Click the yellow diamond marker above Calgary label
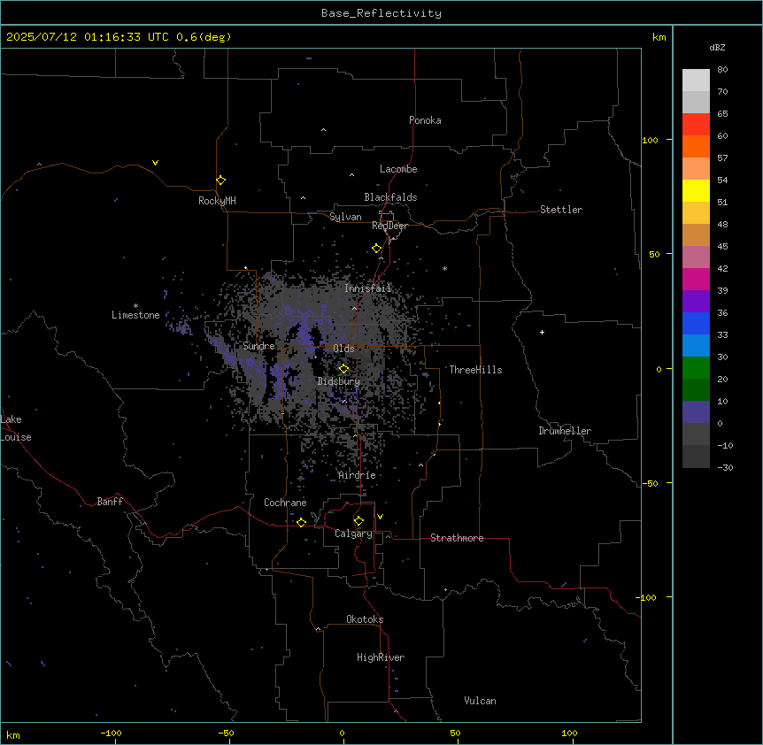 click(358, 521)
